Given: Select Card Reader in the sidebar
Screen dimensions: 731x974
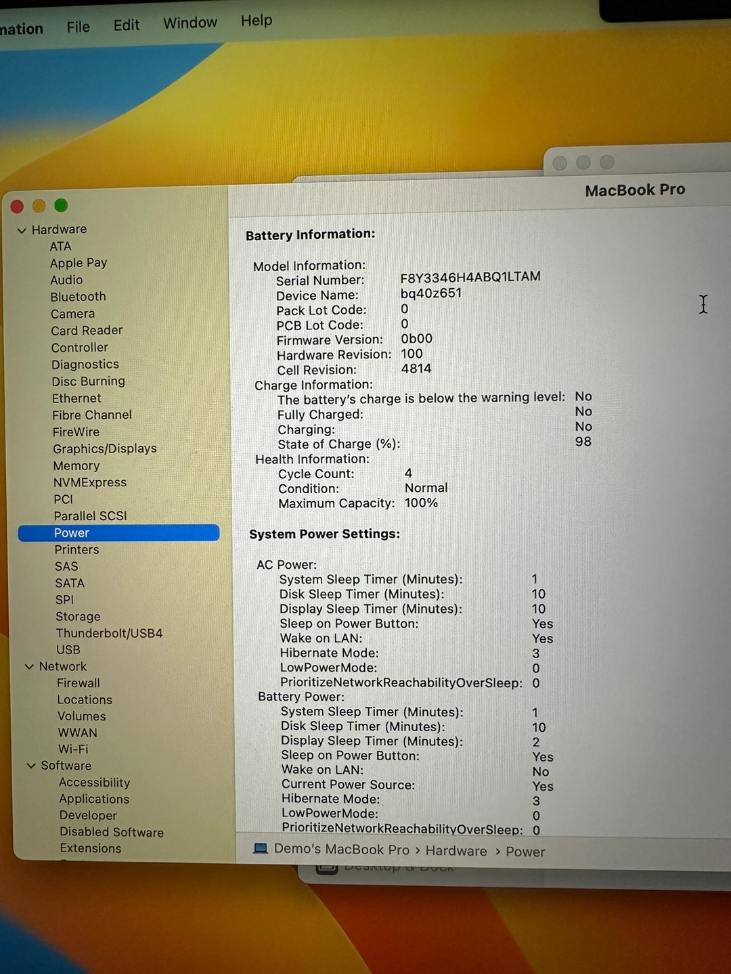Looking at the screenshot, I should (x=87, y=330).
